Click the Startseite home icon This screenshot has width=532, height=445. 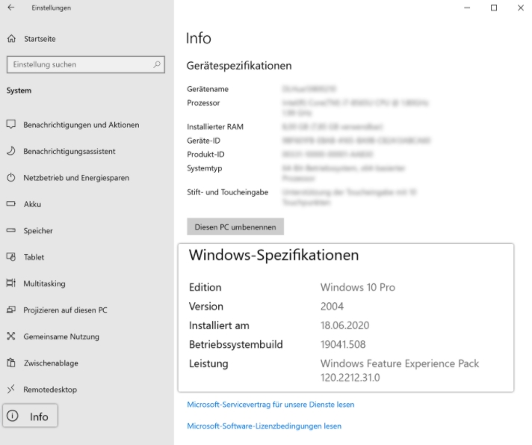tap(11, 39)
